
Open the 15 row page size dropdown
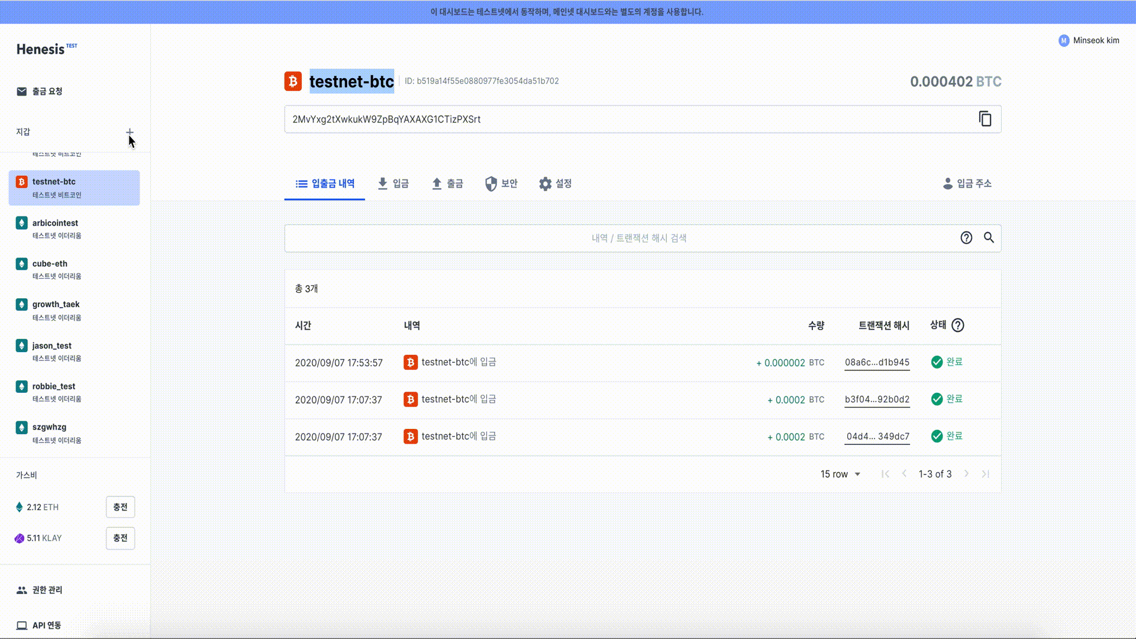pyautogui.click(x=840, y=474)
